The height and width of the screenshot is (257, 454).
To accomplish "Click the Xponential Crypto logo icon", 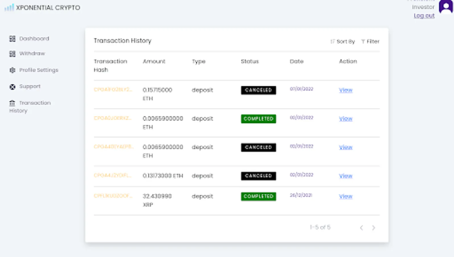I will pyautogui.click(x=9, y=8).
